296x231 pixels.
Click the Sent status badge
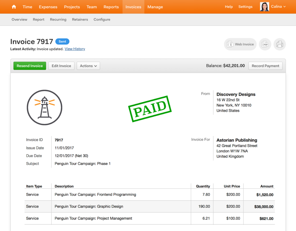coord(62,41)
